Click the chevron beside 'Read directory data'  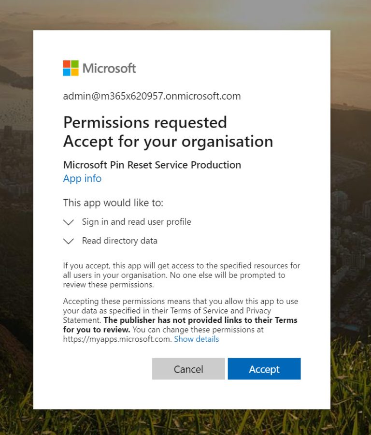tap(68, 241)
